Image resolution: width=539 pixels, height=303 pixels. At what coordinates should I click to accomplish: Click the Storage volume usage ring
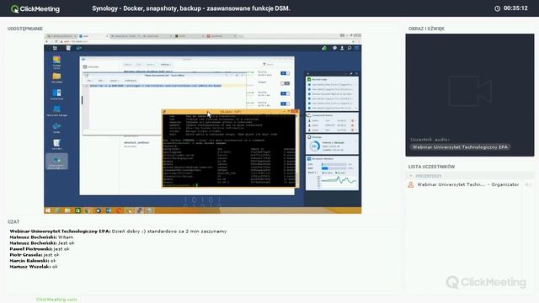click(x=314, y=146)
